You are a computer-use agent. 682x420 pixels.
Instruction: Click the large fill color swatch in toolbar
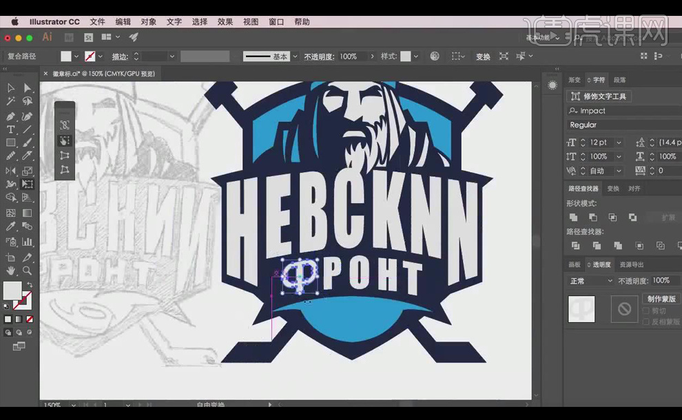tap(12, 291)
